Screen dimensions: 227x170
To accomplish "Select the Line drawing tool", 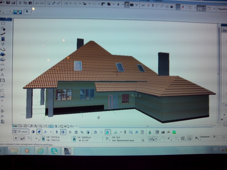I will [3, 85].
